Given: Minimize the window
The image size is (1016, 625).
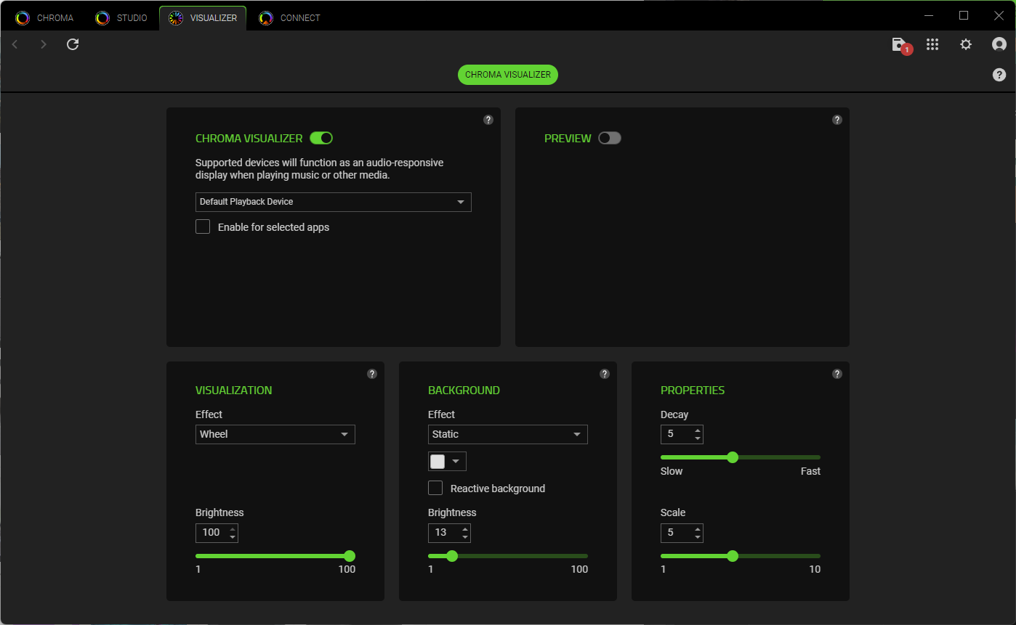Looking at the screenshot, I should [930, 15].
